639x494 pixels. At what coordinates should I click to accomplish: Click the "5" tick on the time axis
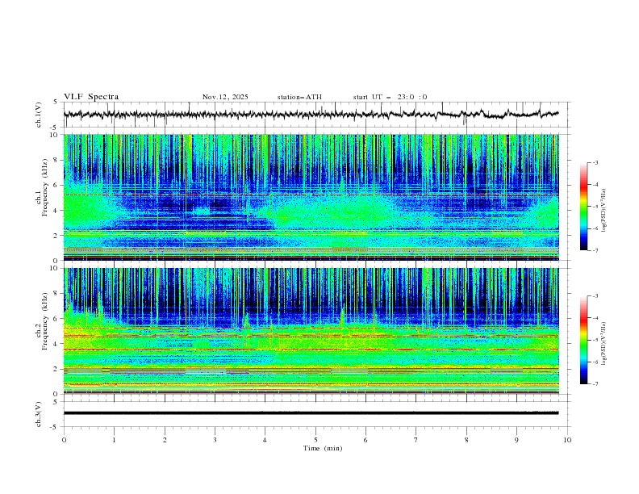point(315,440)
